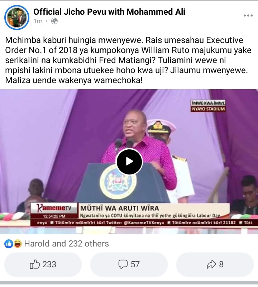
Task: Click the 233 likes count
Action: coord(49,264)
